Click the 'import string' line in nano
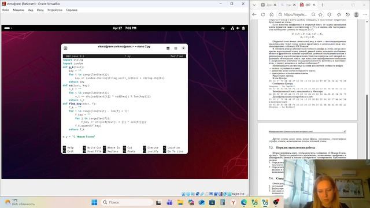 click(x=73, y=60)
